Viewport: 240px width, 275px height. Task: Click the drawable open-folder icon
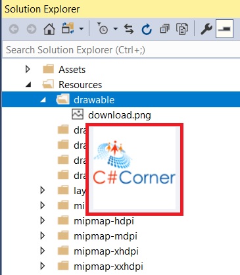coord(62,99)
